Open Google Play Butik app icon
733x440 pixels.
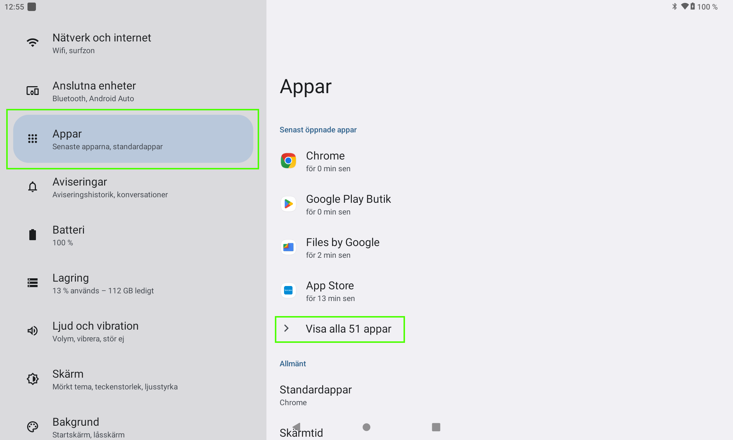pos(288,204)
